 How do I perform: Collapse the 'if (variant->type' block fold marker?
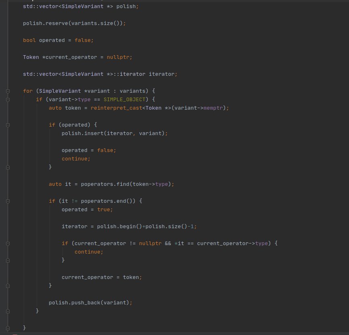click(x=8, y=100)
